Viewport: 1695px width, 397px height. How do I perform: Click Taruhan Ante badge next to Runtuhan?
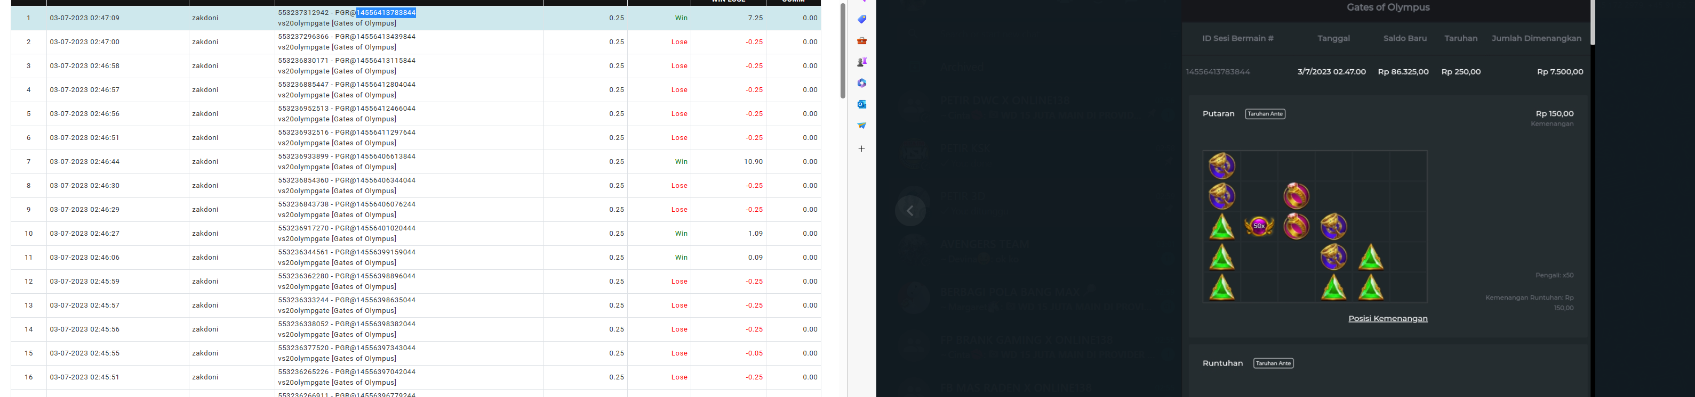coord(1273,363)
